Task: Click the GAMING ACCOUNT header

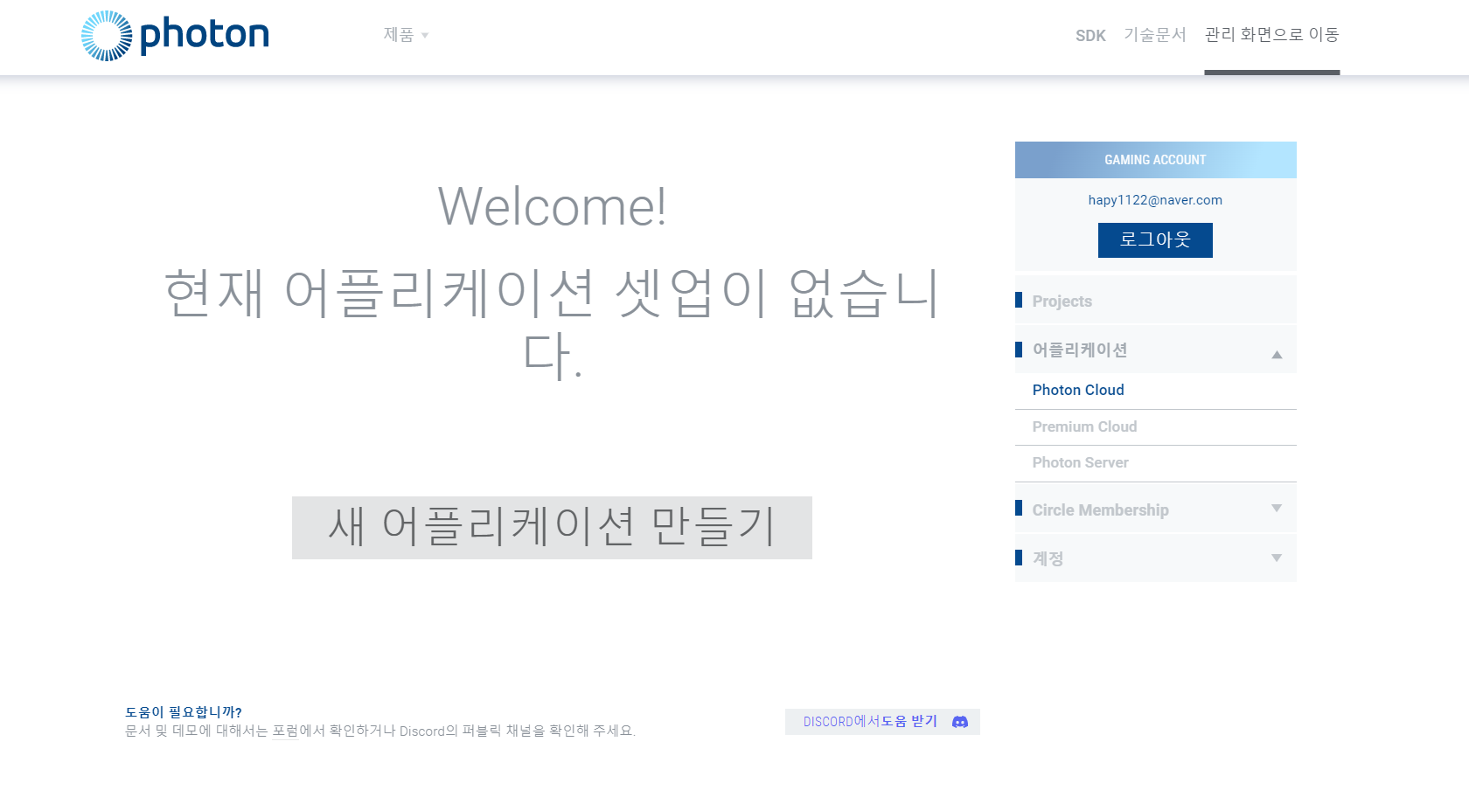Action: tap(1155, 160)
